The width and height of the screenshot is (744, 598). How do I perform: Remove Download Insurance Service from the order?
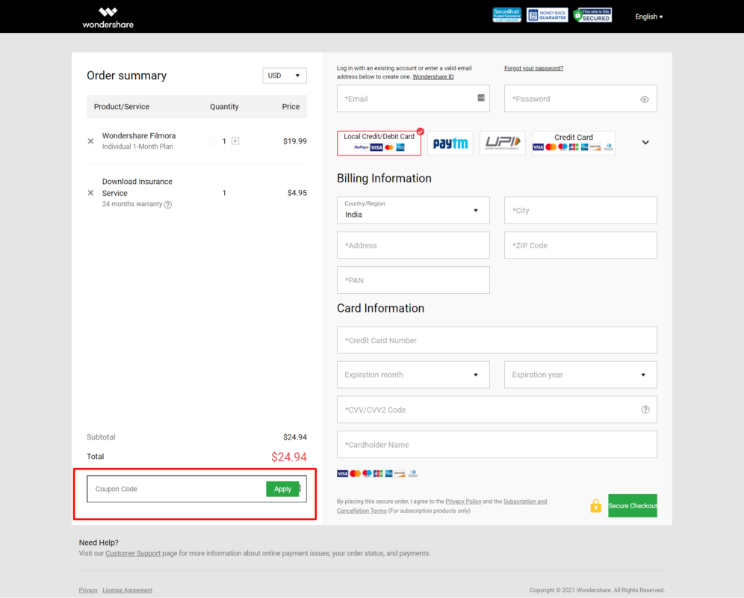tap(90, 193)
